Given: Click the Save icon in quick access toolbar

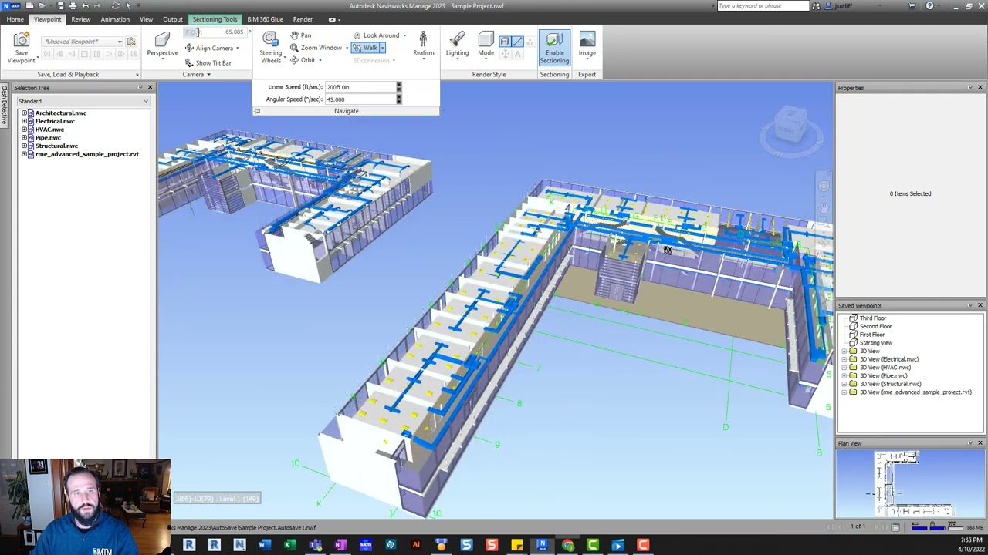Looking at the screenshot, I should click(60, 5).
